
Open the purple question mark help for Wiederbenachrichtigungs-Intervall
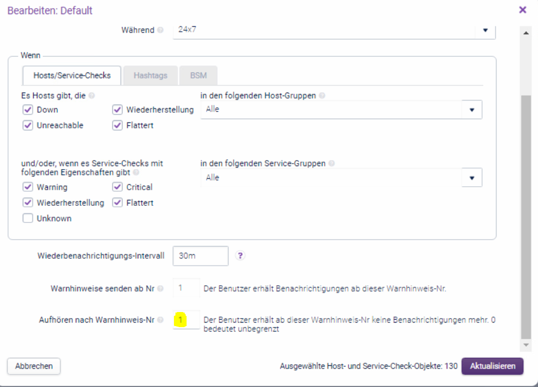click(x=240, y=256)
